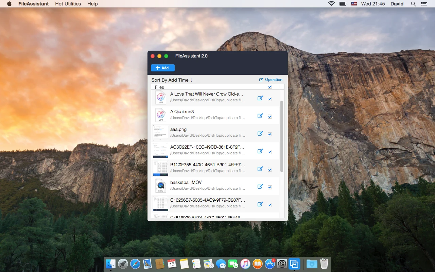Screen dimensions: 435x272
Task: Uncheck the checkbox for A Quai.mp3
Action: (x=269, y=116)
